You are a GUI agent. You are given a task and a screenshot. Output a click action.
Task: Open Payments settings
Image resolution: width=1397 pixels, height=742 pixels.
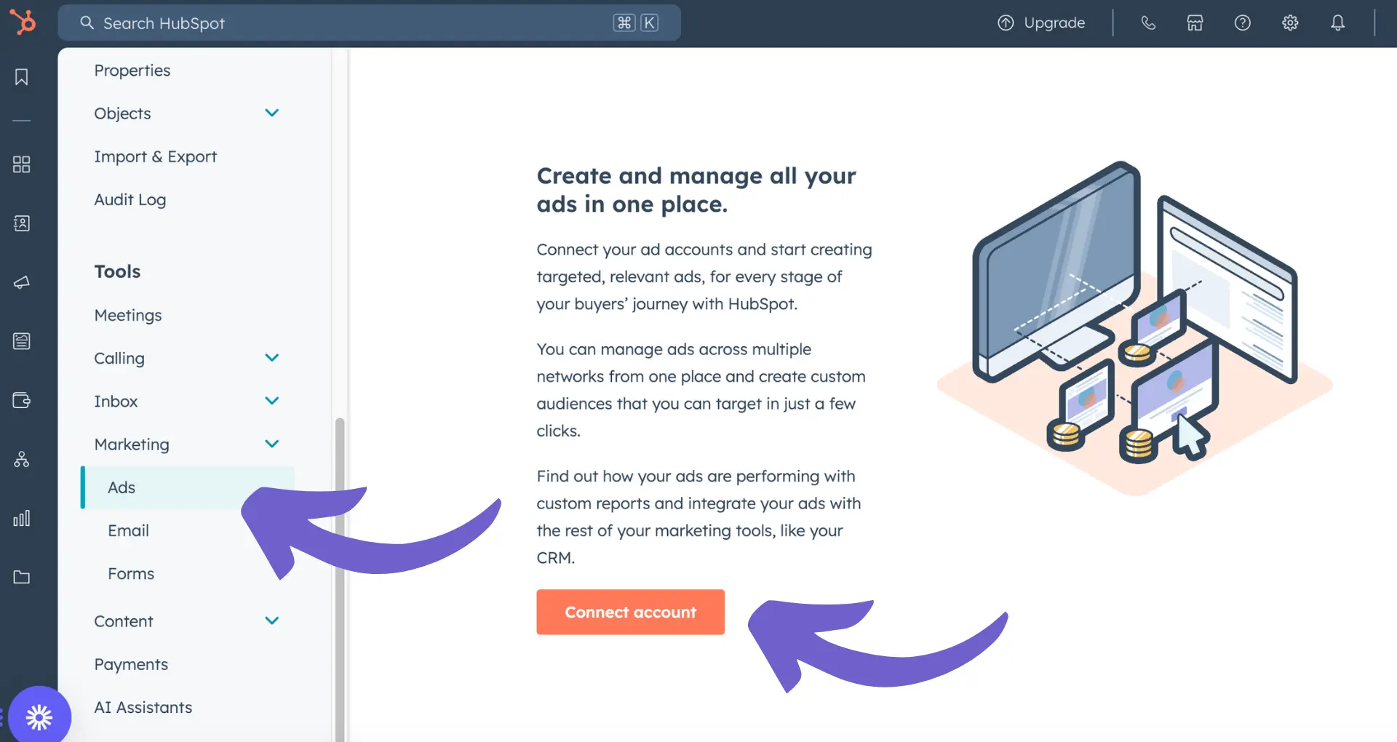131,664
